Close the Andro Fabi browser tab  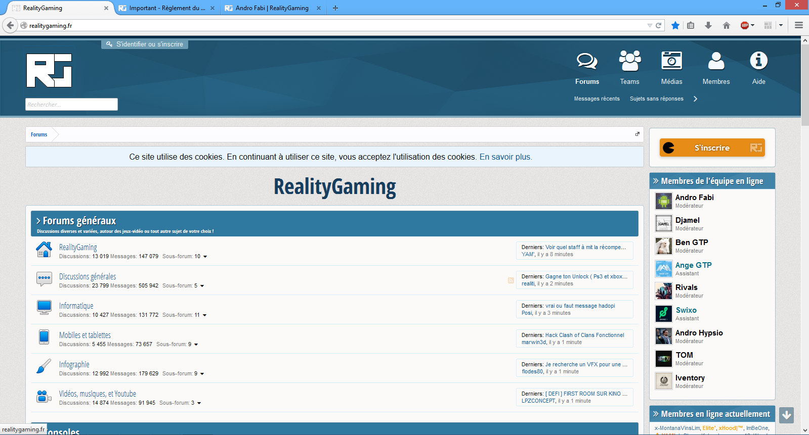[319, 8]
